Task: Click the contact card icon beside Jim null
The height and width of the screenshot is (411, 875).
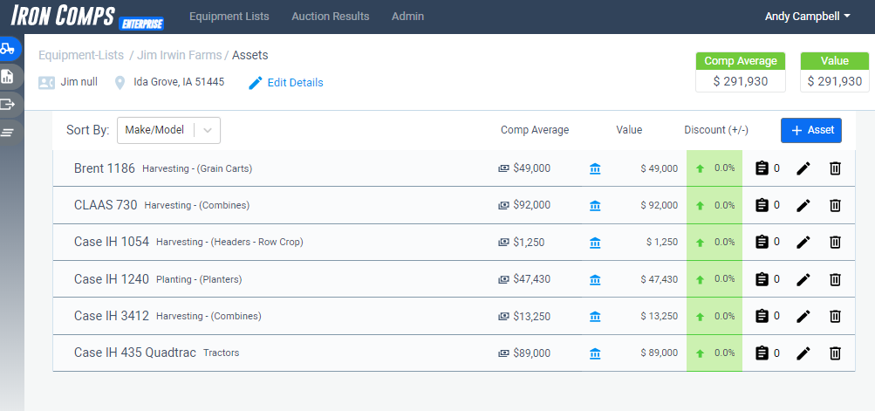Action: tap(46, 83)
